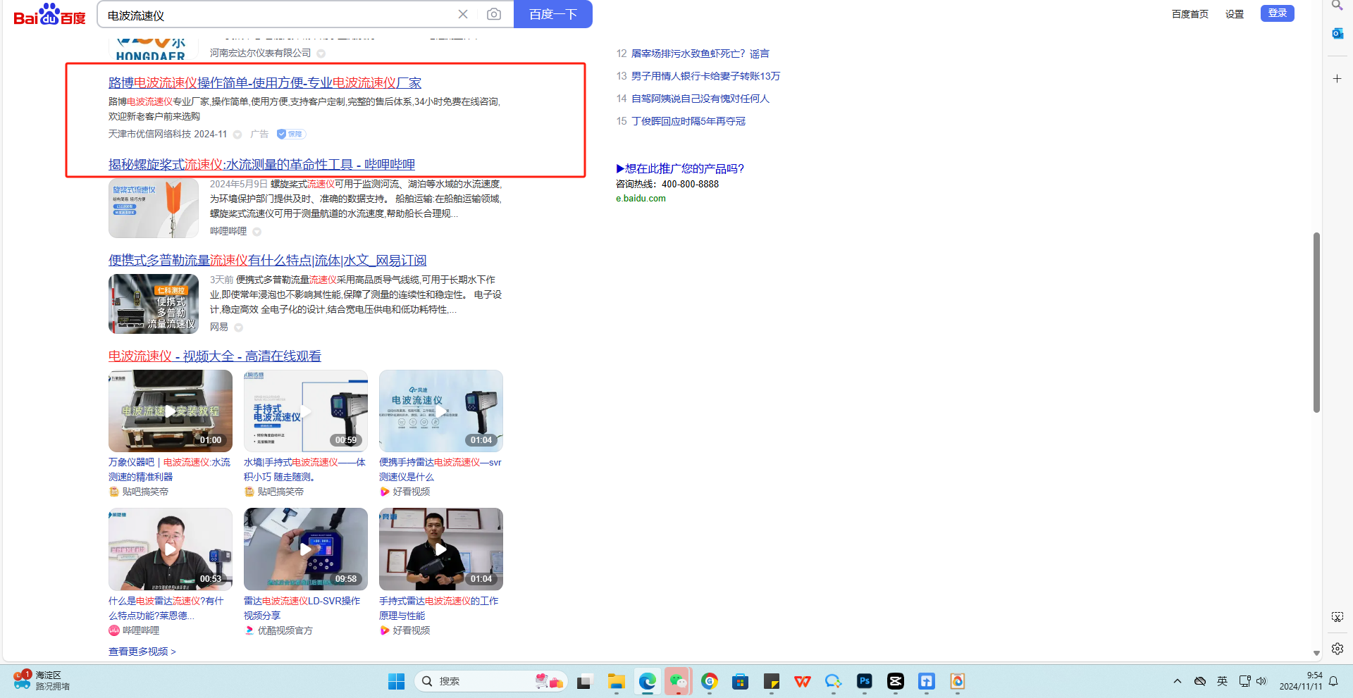This screenshot has width=1353, height=698.
Task: Open Edge sidebar settings gear
Action: click(x=1337, y=649)
